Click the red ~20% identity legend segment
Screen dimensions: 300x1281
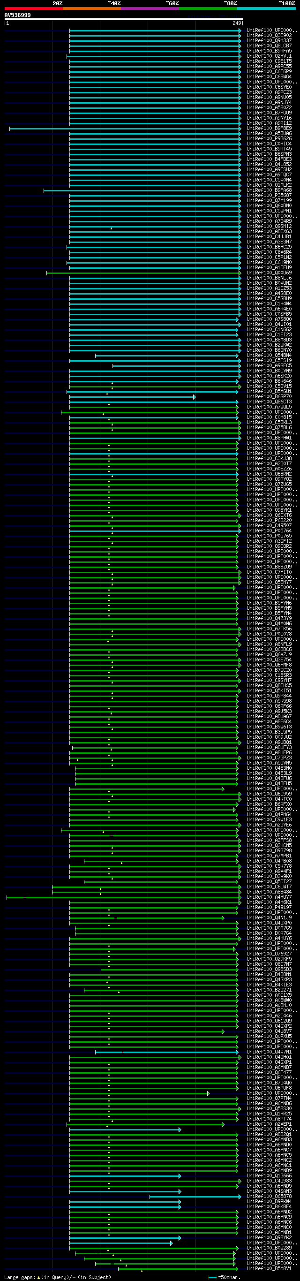[33, 8]
